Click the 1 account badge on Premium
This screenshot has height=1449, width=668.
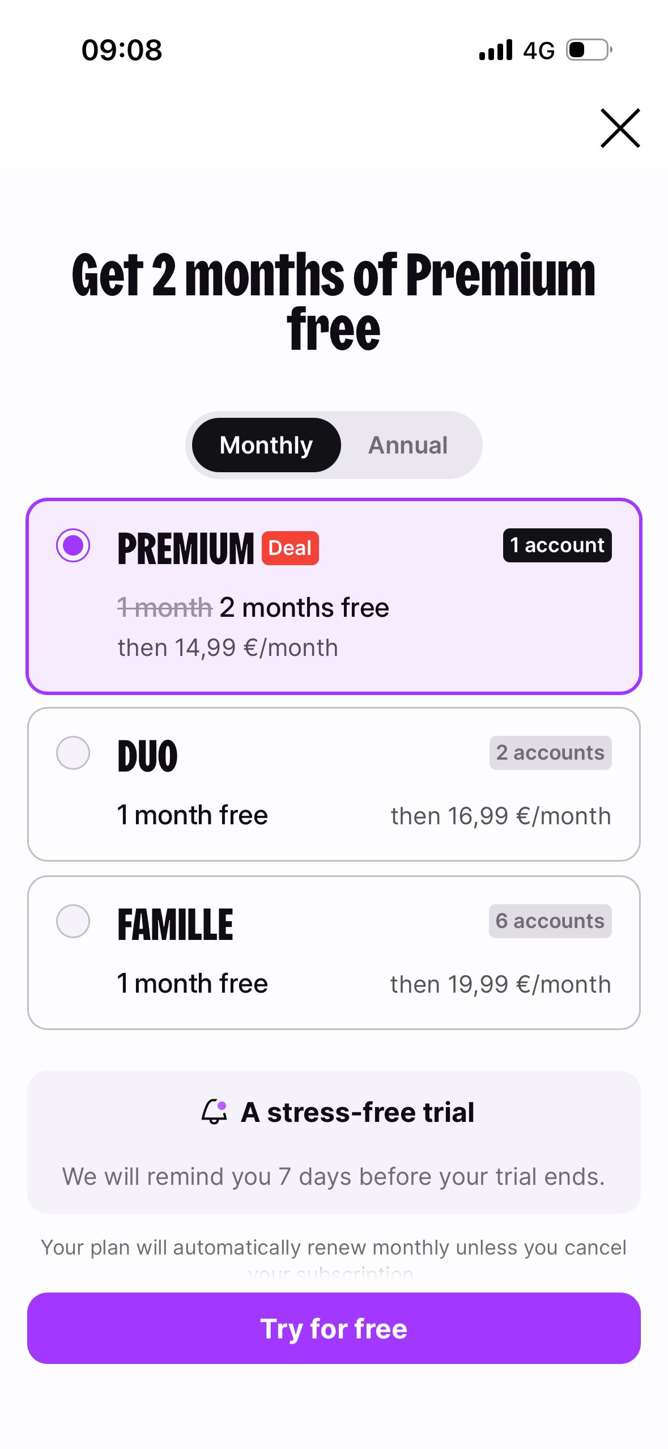[556, 545]
